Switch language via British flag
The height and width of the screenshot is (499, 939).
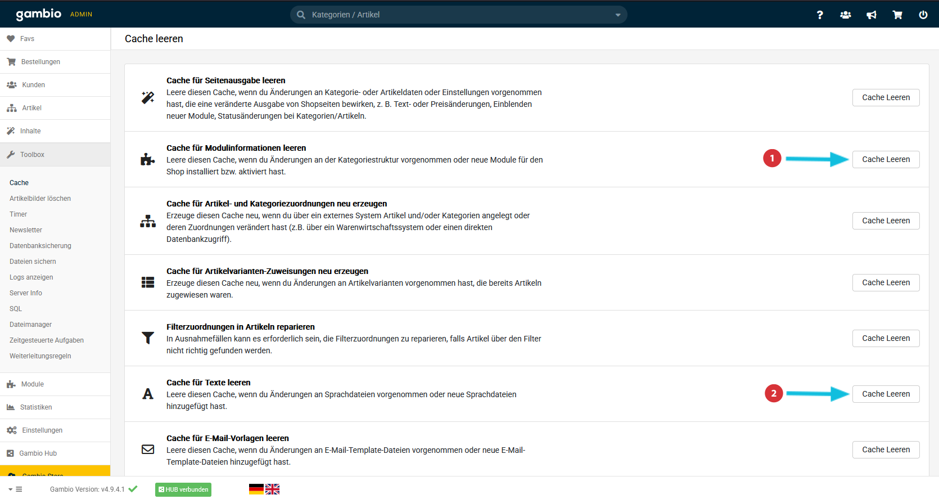(x=273, y=489)
